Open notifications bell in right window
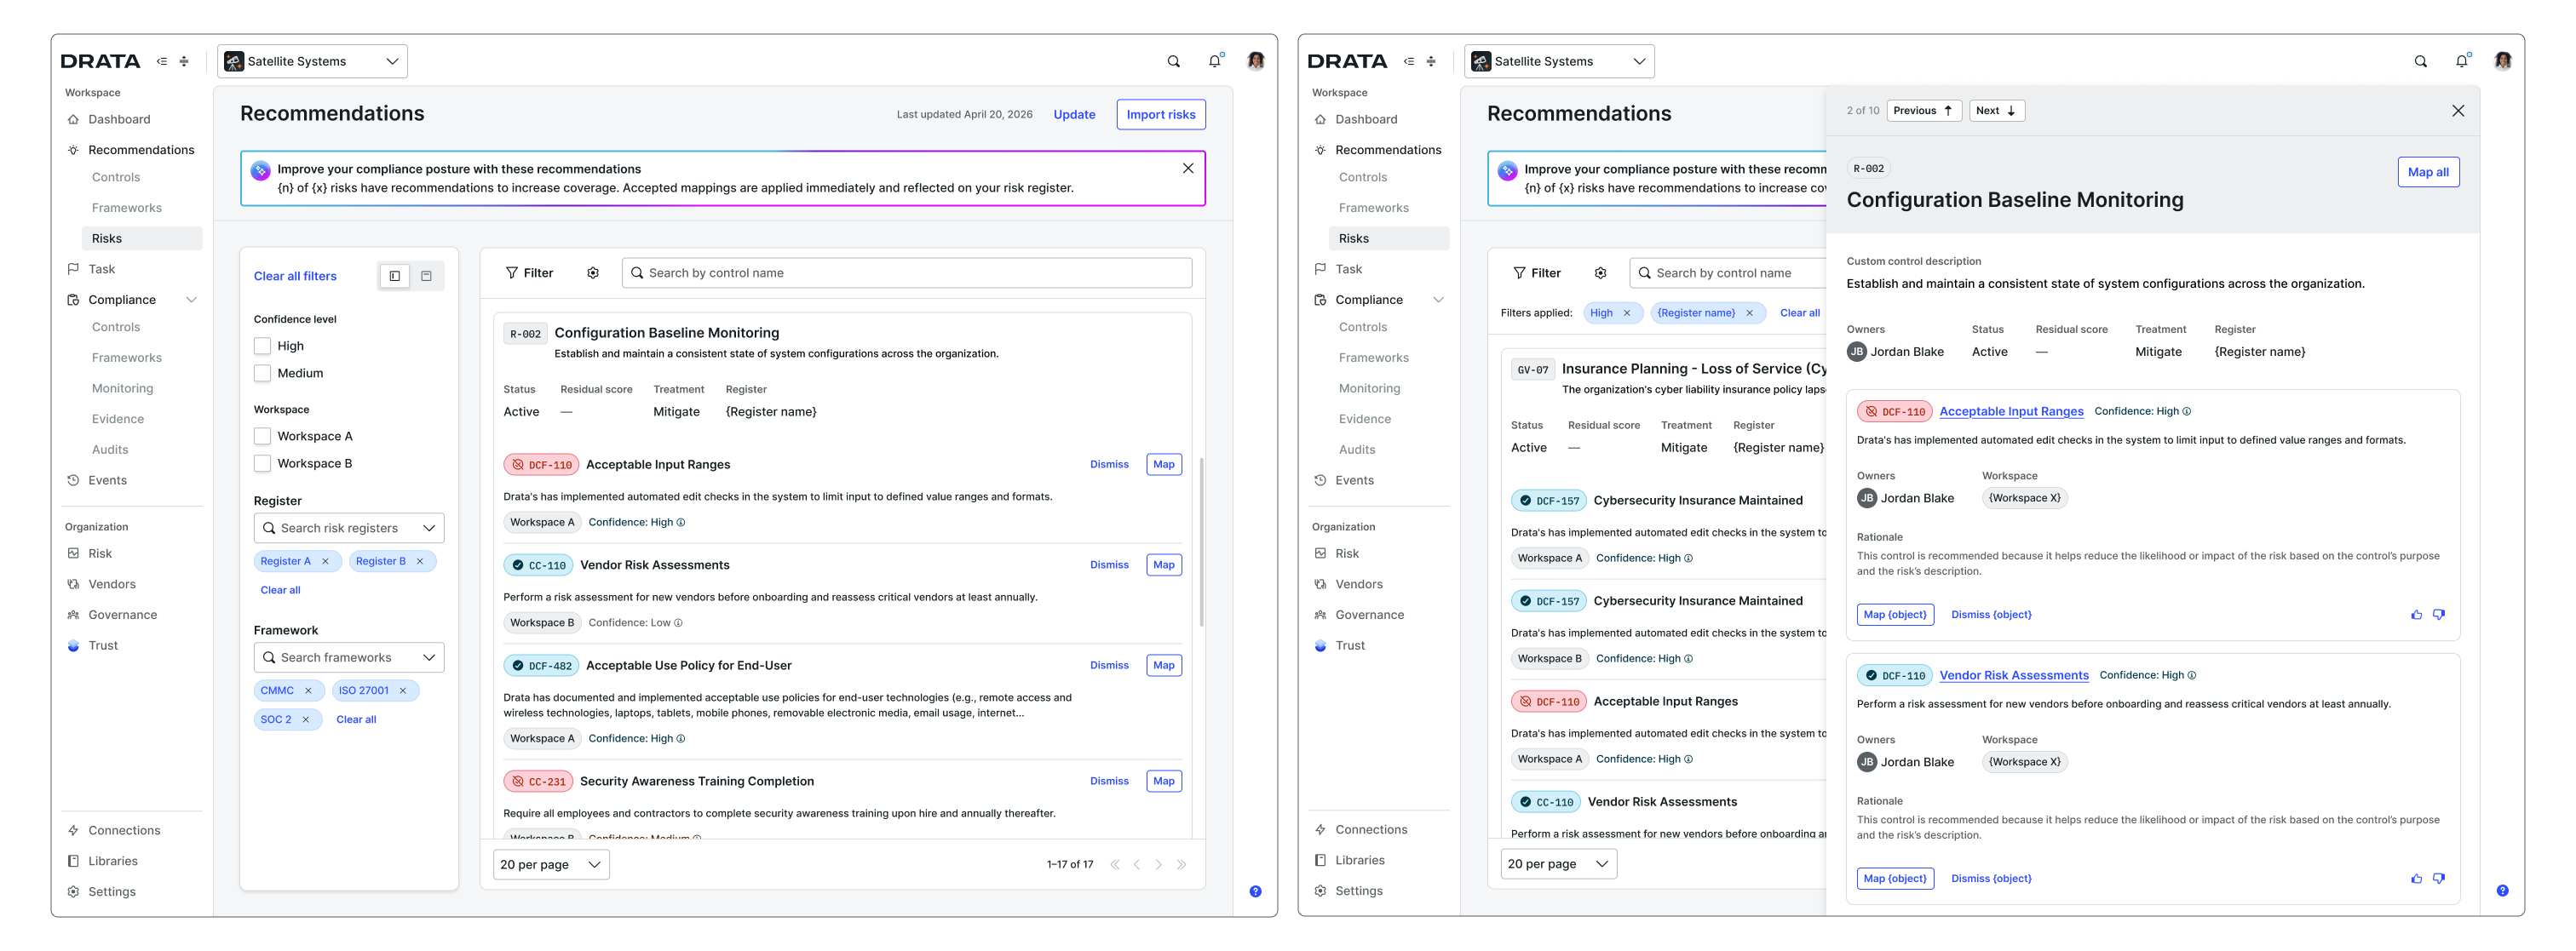This screenshot has height=951, width=2576. 2461,62
